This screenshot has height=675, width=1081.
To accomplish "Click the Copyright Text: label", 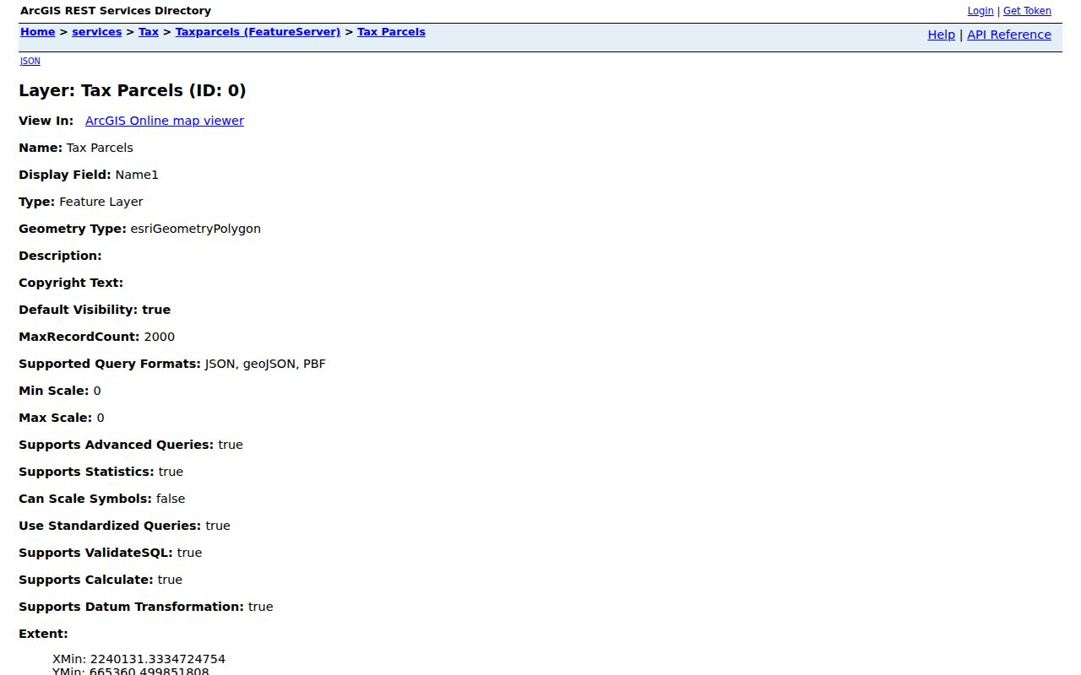I will [x=71, y=283].
